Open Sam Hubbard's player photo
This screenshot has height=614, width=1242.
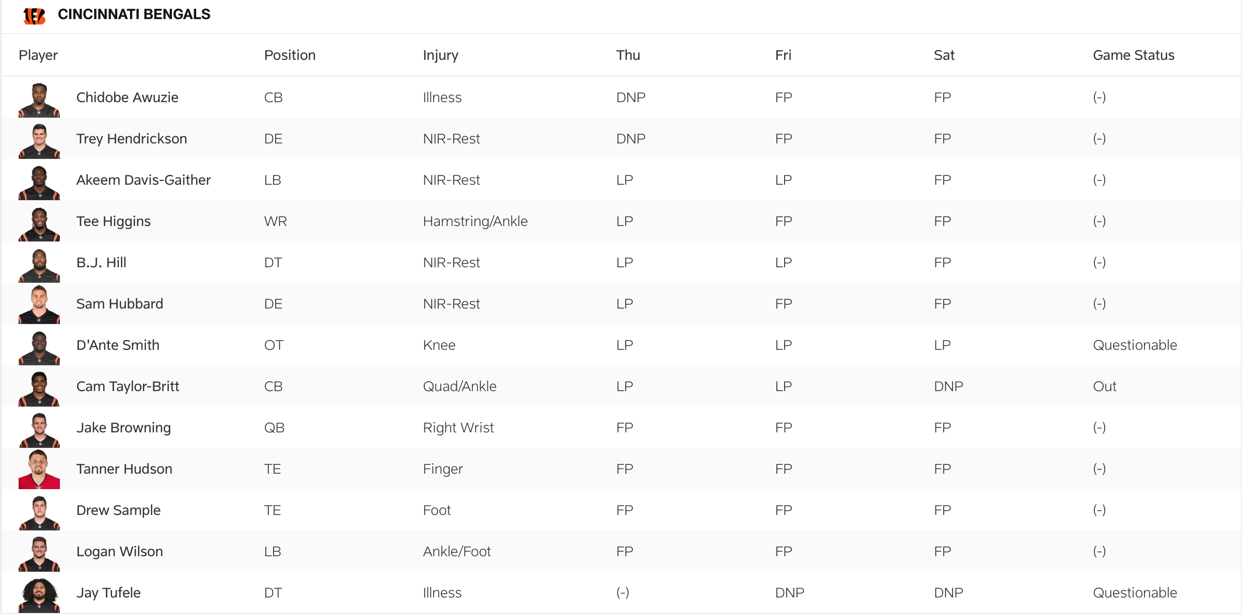pos(39,305)
